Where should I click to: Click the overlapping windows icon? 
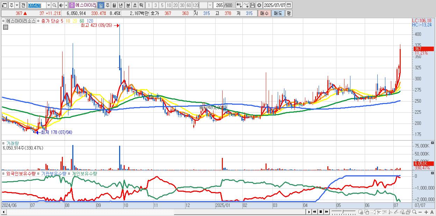point(366,212)
